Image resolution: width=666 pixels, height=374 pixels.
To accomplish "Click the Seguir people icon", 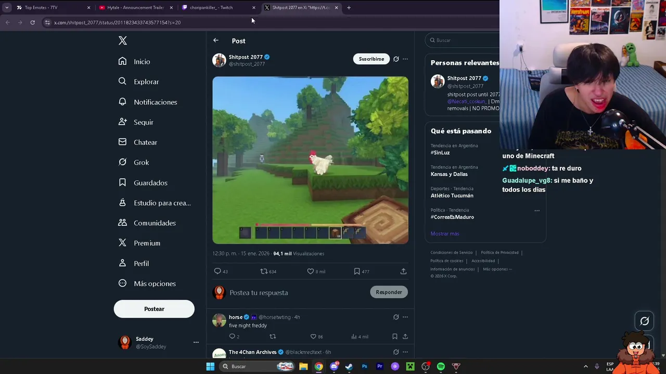I will (122, 122).
